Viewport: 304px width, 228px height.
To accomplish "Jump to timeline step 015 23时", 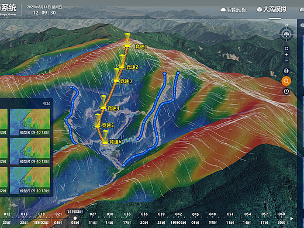I will 24,218.
